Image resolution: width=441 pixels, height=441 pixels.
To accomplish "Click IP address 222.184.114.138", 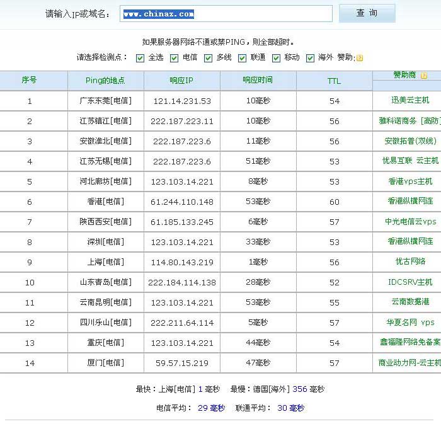I will (182, 283).
